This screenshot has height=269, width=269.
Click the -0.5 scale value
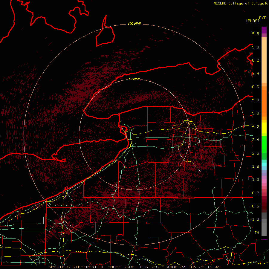point(254,206)
